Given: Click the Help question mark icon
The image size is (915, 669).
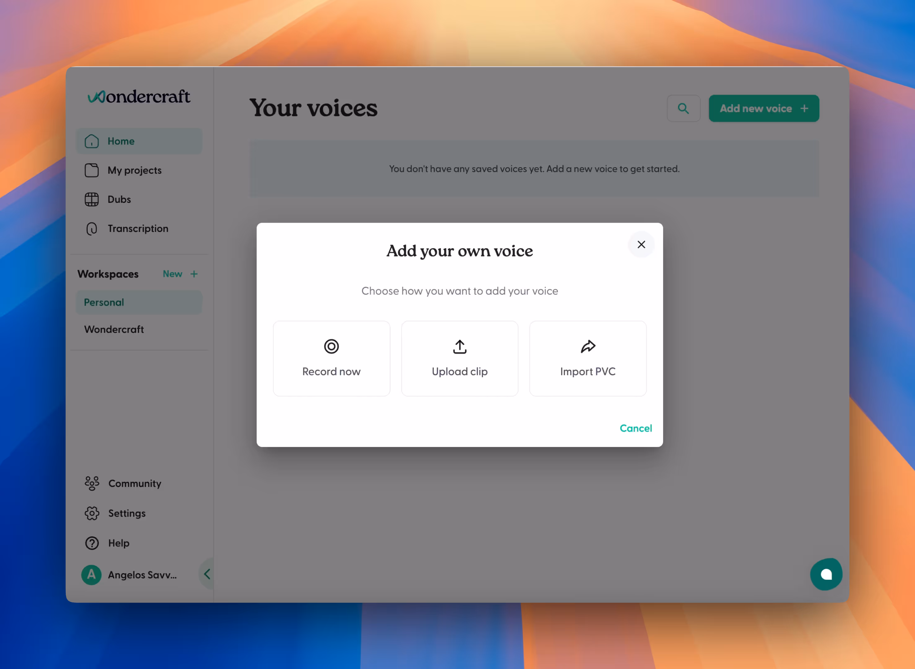Looking at the screenshot, I should [92, 543].
